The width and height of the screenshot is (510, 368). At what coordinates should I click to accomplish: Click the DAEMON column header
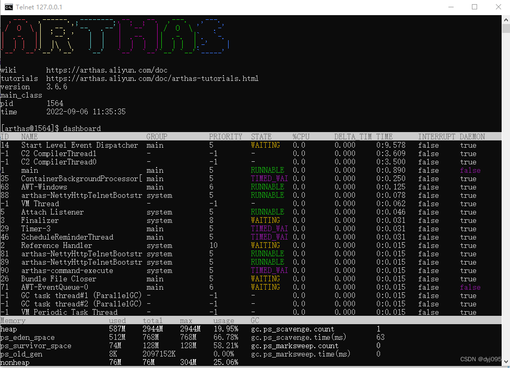tap(472, 137)
